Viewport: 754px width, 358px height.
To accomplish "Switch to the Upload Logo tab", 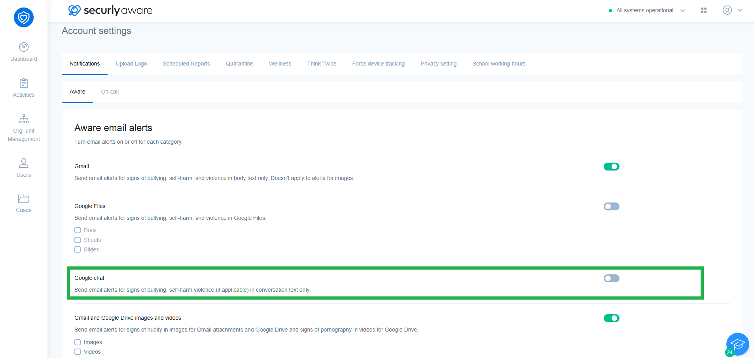I will [131, 64].
